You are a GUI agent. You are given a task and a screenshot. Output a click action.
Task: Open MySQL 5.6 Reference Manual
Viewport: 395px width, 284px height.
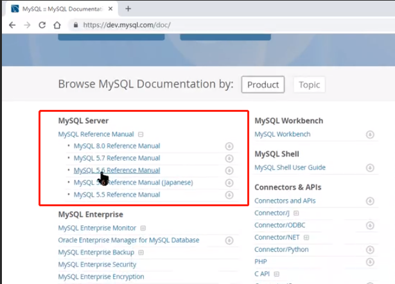point(117,170)
